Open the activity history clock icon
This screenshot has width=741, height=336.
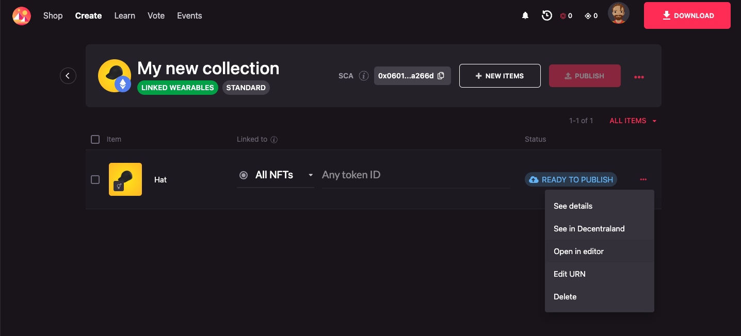tap(547, 16)
